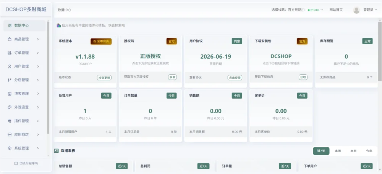
Task: Click the 官方 badge on 授权码 card
Action: [x=172, y=41]
